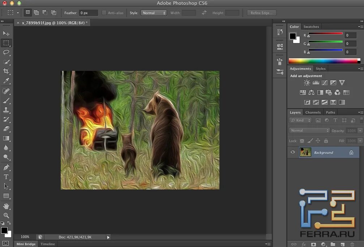Click the Feather input field

(89, 13)
